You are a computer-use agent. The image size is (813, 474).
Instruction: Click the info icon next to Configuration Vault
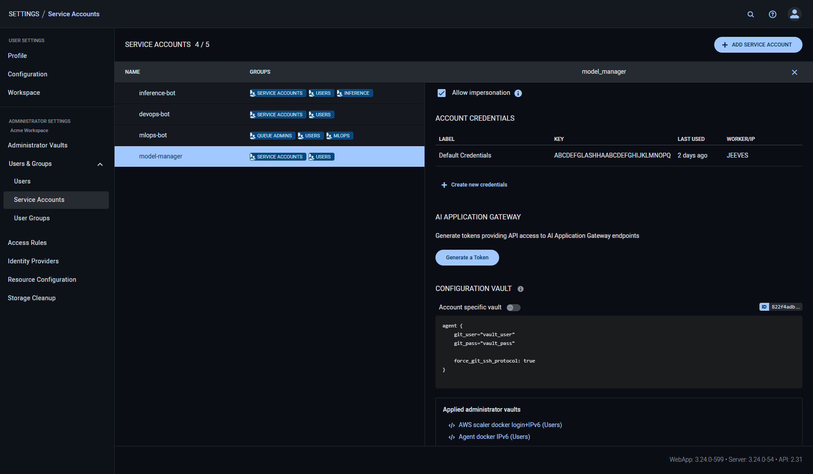521,289
